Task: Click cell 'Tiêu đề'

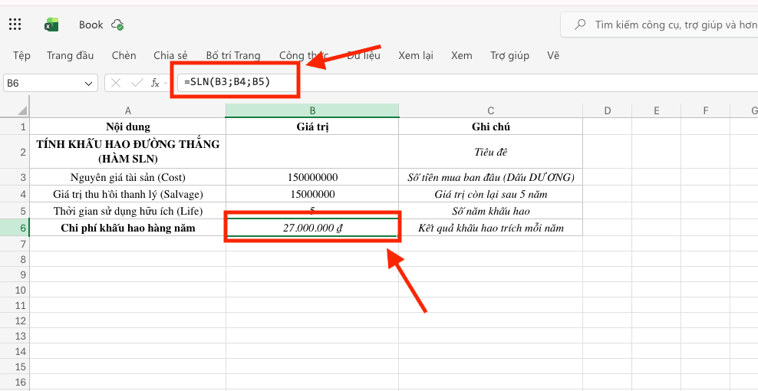Action: (x=491, y=152)
